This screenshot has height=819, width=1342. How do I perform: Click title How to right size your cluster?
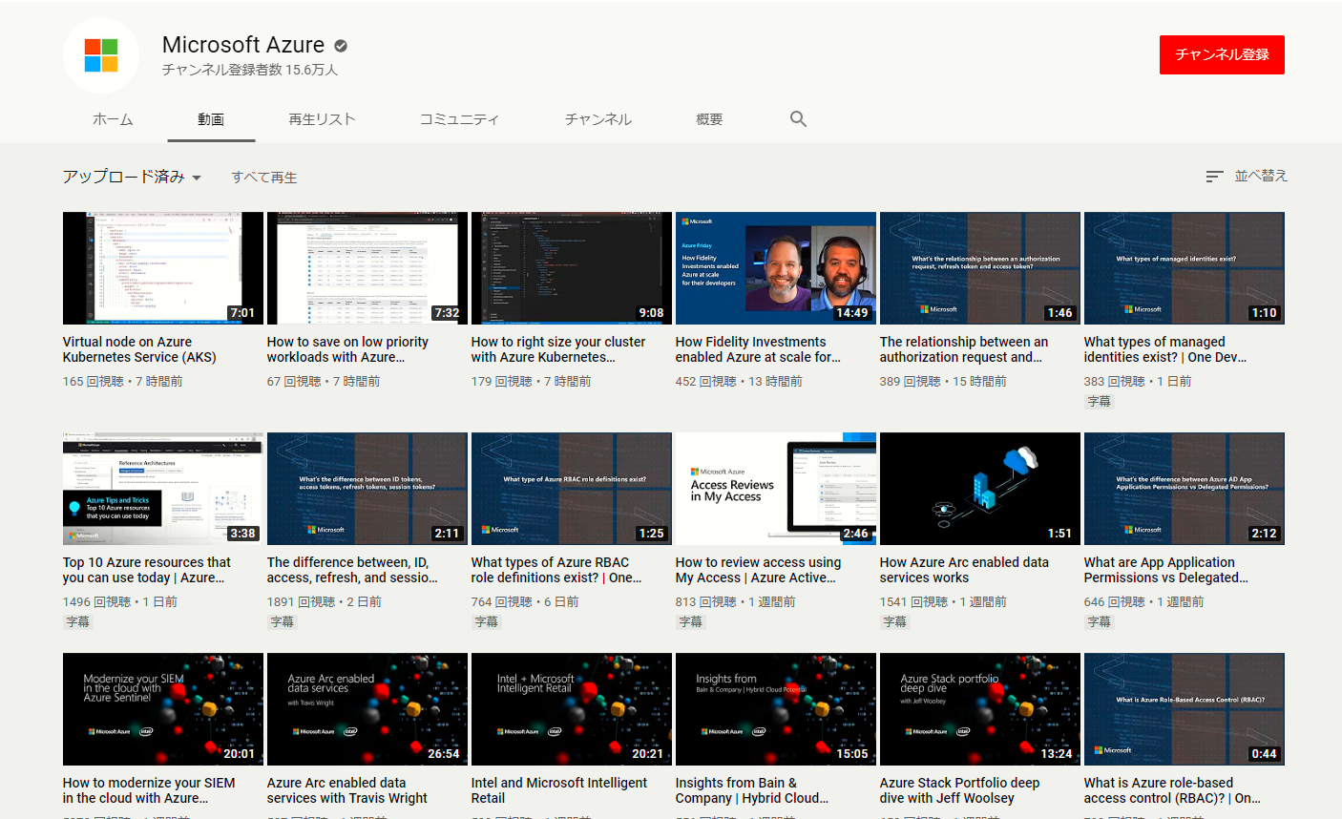[558, 349]
